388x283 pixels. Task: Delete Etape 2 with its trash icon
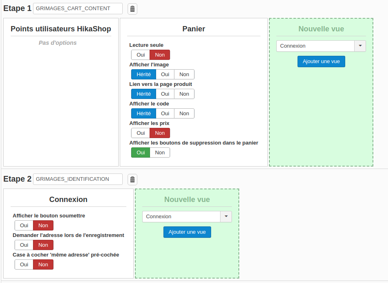tap(132, 180)
